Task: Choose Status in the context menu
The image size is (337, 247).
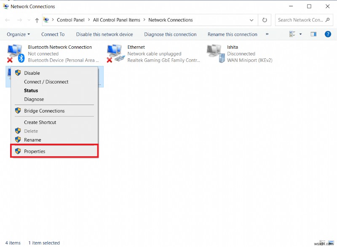Action: point(54,90)
